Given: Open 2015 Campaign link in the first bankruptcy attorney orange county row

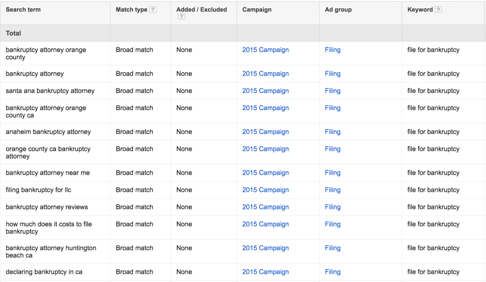Looking at the screenshot, I should (265, 49).
